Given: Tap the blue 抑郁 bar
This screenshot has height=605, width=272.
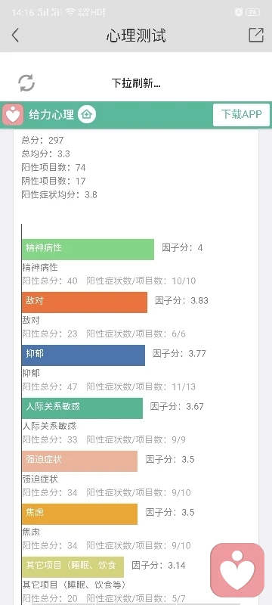Looking at the screenshot, I should [x=83, y=355].
